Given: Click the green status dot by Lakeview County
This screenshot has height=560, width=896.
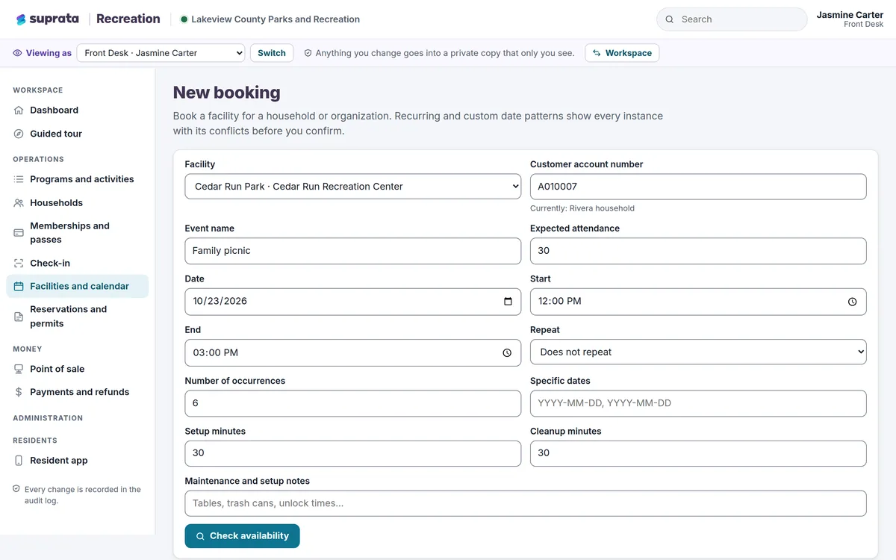Looking at the screenshot, I should [184, 19].
